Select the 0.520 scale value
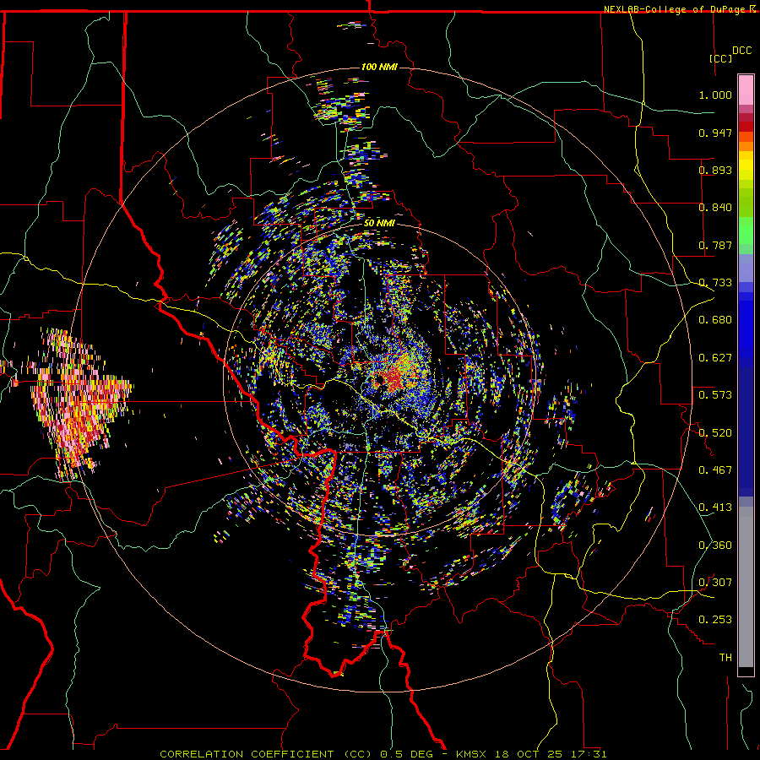Screen dimensions: 760x760 [715, 433]
